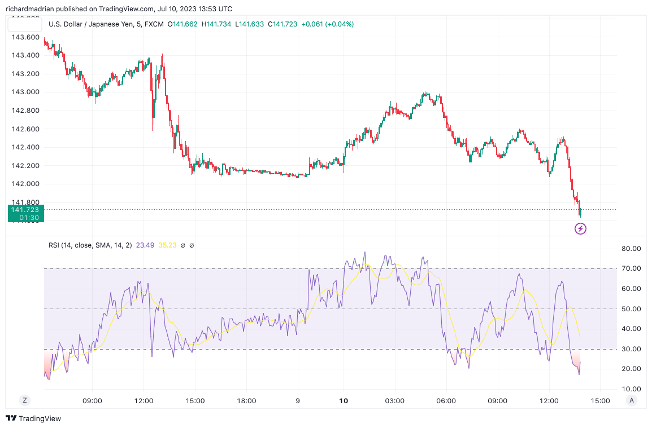Click the open value O141.662
This screenshot has height=428, width=652.
click(x=182, y=24)
